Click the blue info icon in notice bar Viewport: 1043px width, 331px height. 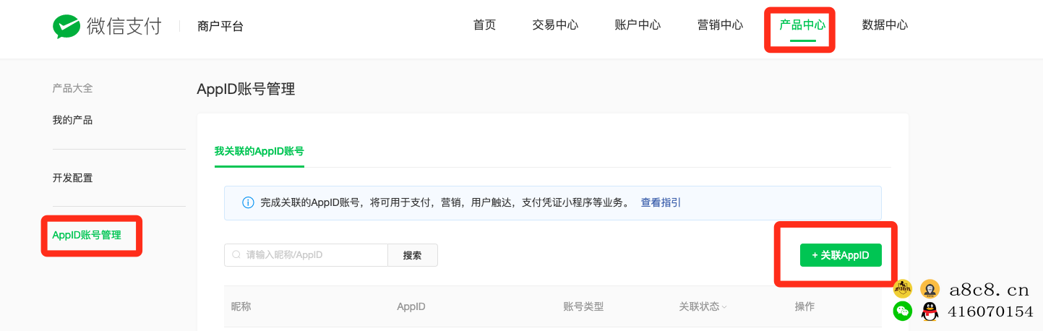[248, 203]
